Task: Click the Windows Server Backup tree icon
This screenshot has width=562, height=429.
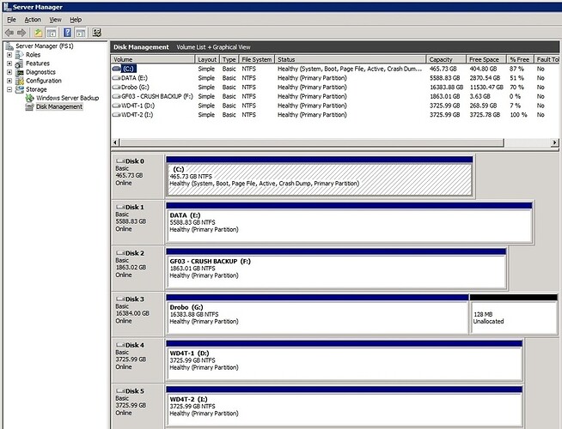Action: point(30,98)
